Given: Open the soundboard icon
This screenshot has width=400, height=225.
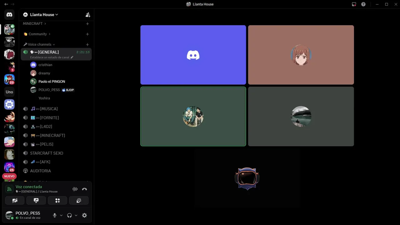Looking at the screenshot, I should click(x=79, y=200).
